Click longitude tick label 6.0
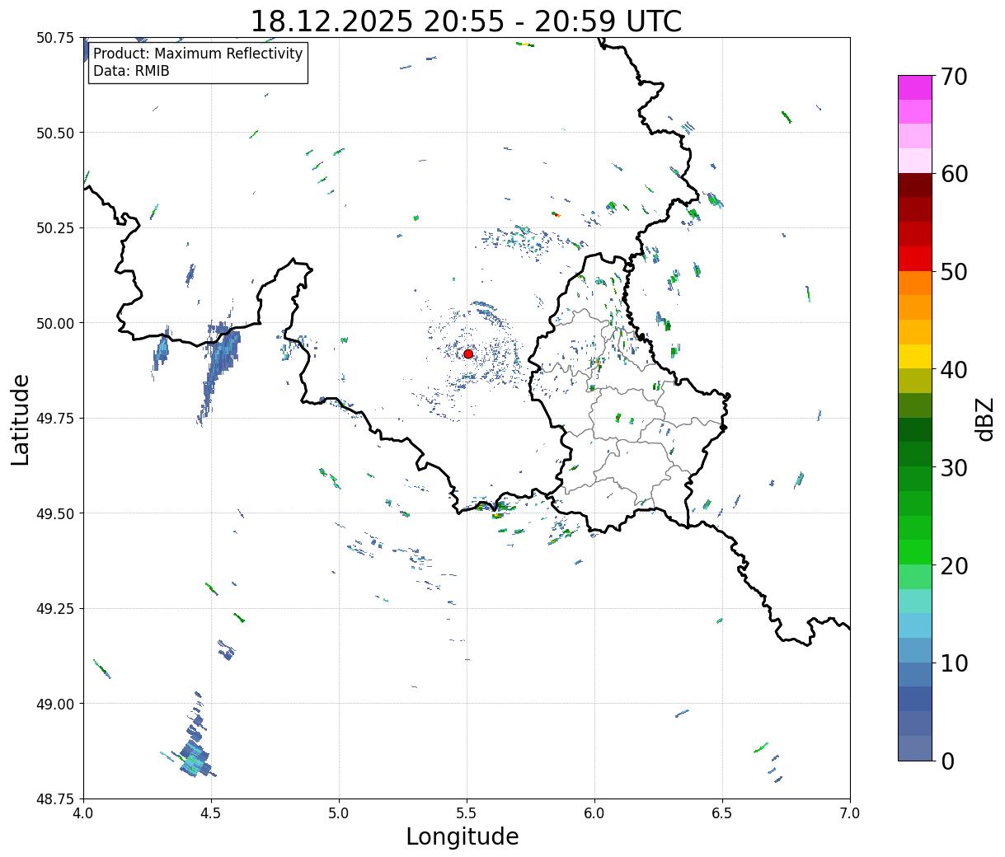 coord(594,813)
